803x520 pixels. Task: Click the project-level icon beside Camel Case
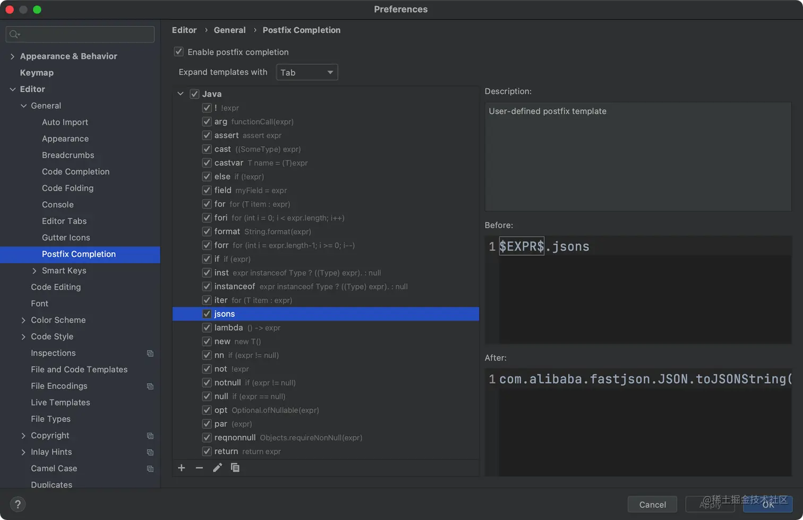tap(150, 469)
